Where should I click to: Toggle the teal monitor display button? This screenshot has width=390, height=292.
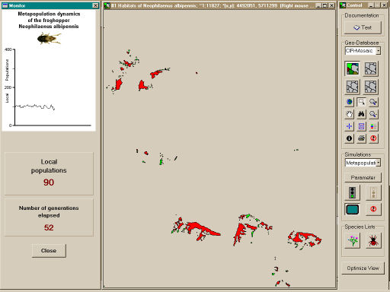[352, 209]
